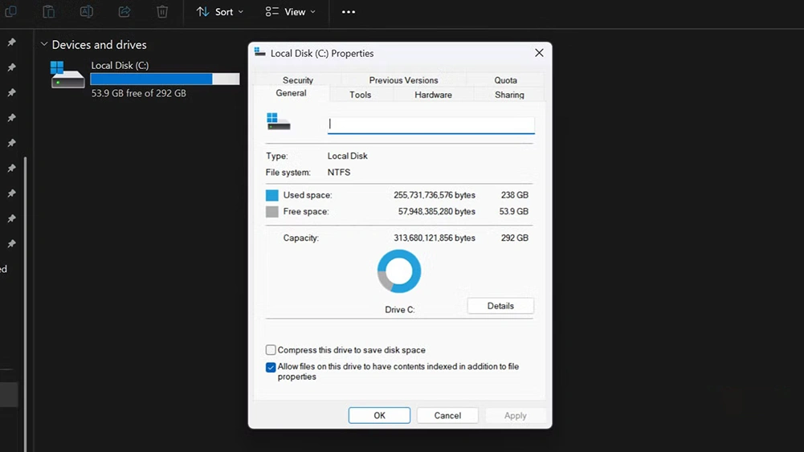Screen dimensions: 804x452
Task: Uncheck Allow files to have contents indexed
Action: [271, 368]
